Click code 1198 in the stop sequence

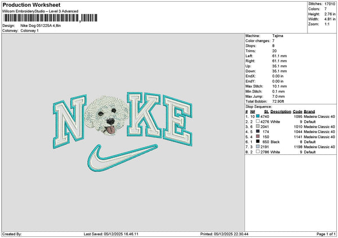tap(298, 147)
